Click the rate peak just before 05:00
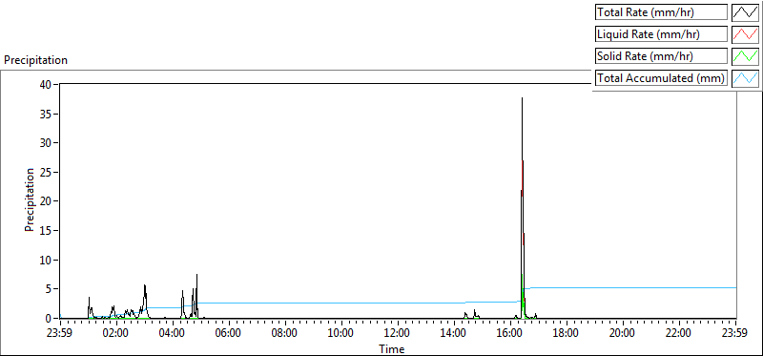763x356 pixels. click(x=196, y=296)
